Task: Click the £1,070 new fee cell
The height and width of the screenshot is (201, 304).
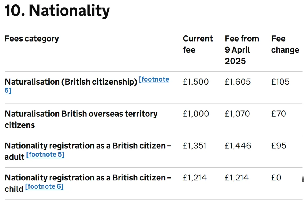Action: 237,114
